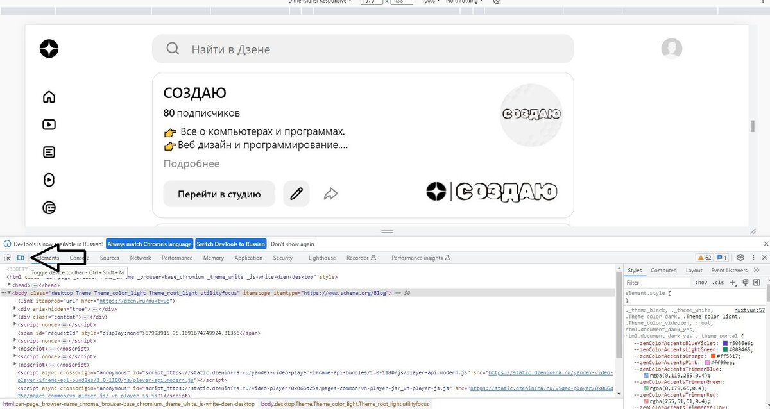Click the СОЗДАЮ banner logo image
The width and height of the screenshot is (770, 409).
click(492, 191)
